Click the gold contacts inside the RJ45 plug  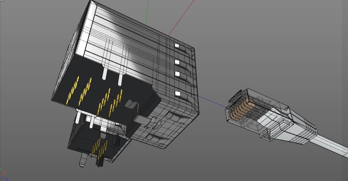pos(241,110)
